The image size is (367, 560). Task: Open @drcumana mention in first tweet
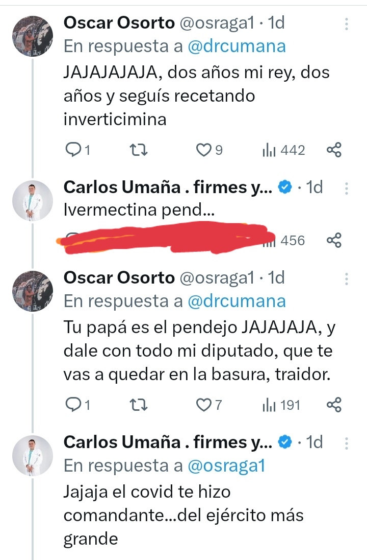click(237, 46)
